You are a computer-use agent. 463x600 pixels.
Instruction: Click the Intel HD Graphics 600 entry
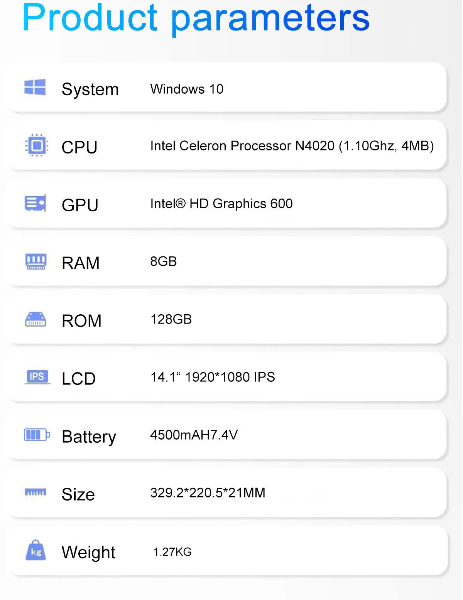221,204
